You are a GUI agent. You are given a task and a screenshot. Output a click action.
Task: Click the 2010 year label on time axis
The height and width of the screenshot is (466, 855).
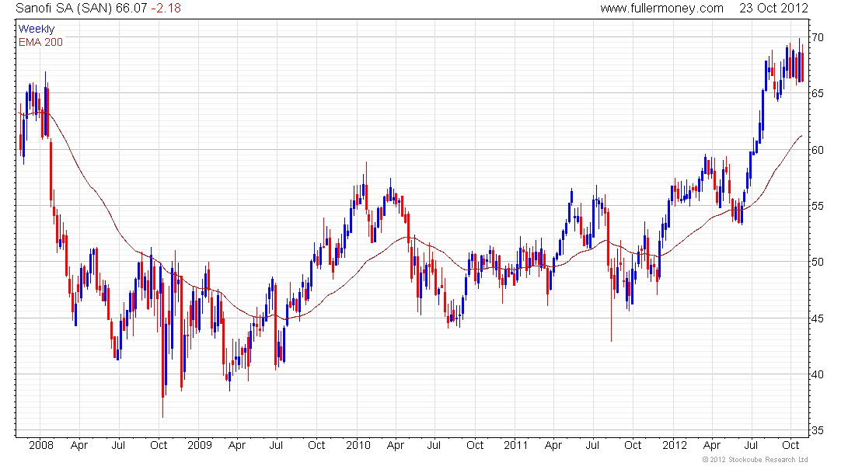pyautogui.click(x=358, y=445)
